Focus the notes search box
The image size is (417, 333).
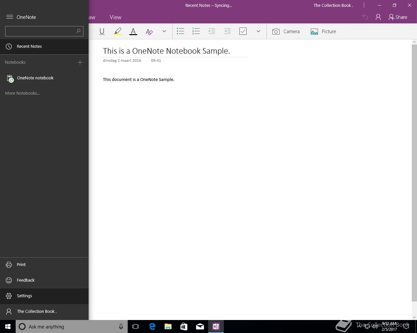tap(44, 31)
